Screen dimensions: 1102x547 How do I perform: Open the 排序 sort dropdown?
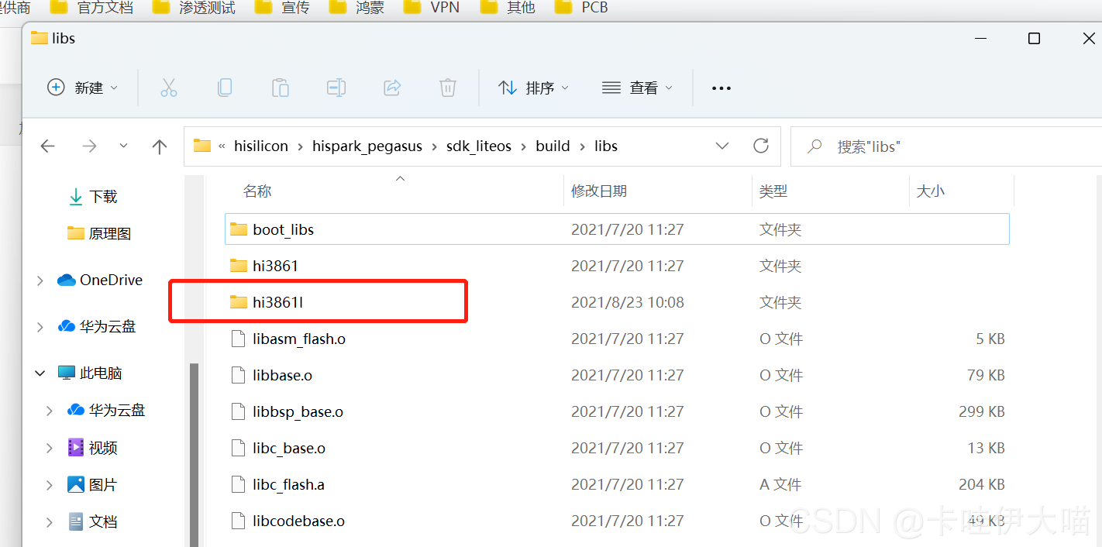pos(533,88)
